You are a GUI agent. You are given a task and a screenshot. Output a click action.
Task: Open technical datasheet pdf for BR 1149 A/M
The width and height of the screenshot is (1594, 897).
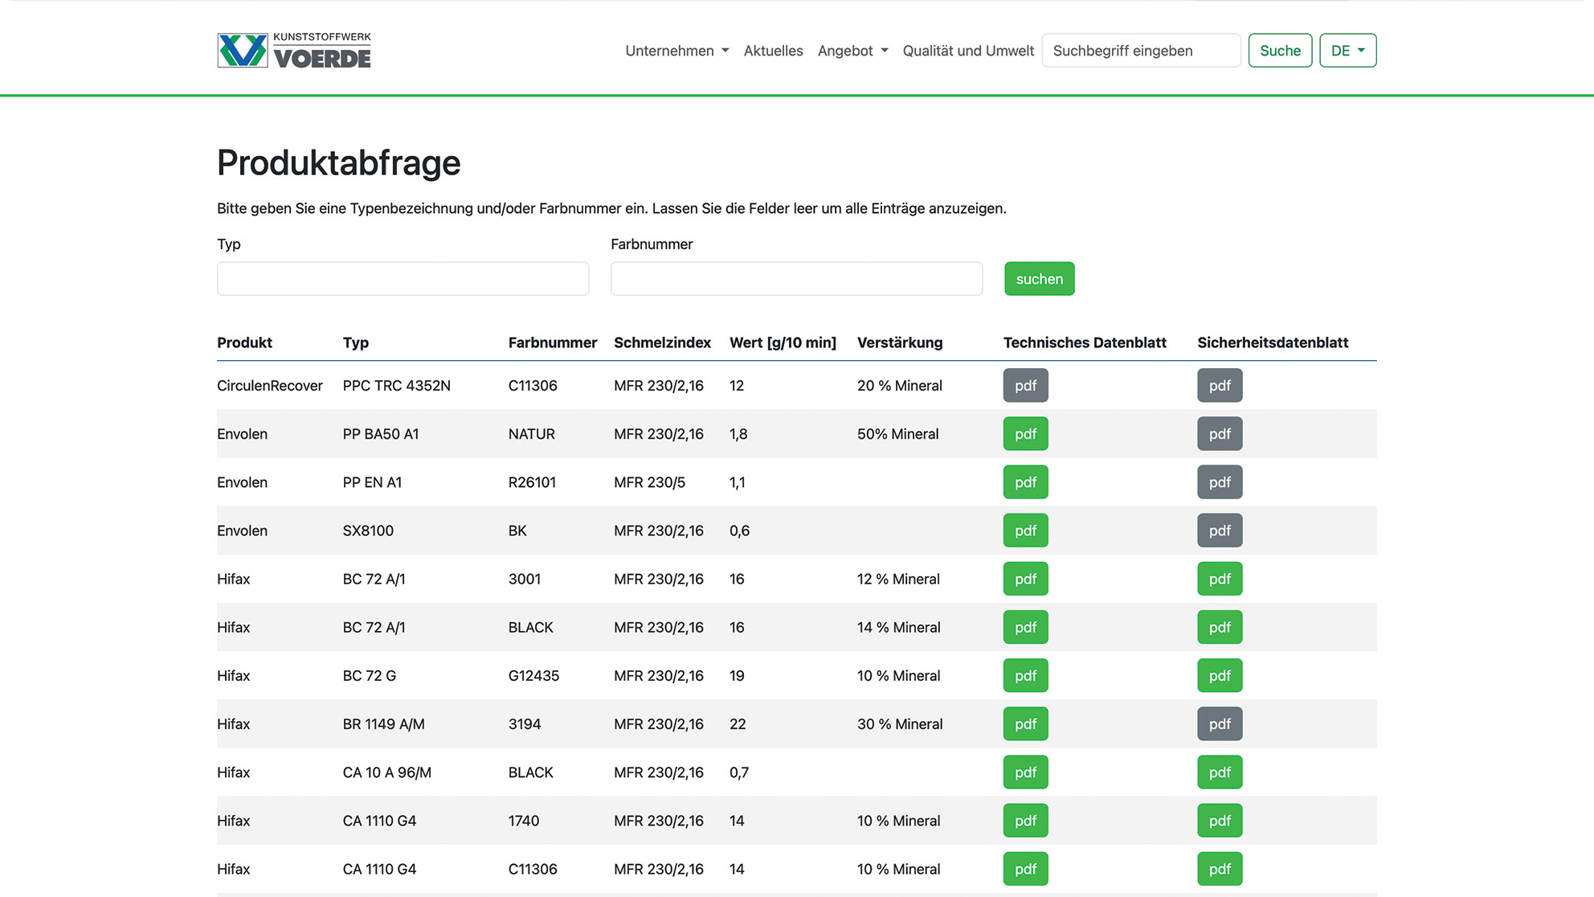(1025, 724)
